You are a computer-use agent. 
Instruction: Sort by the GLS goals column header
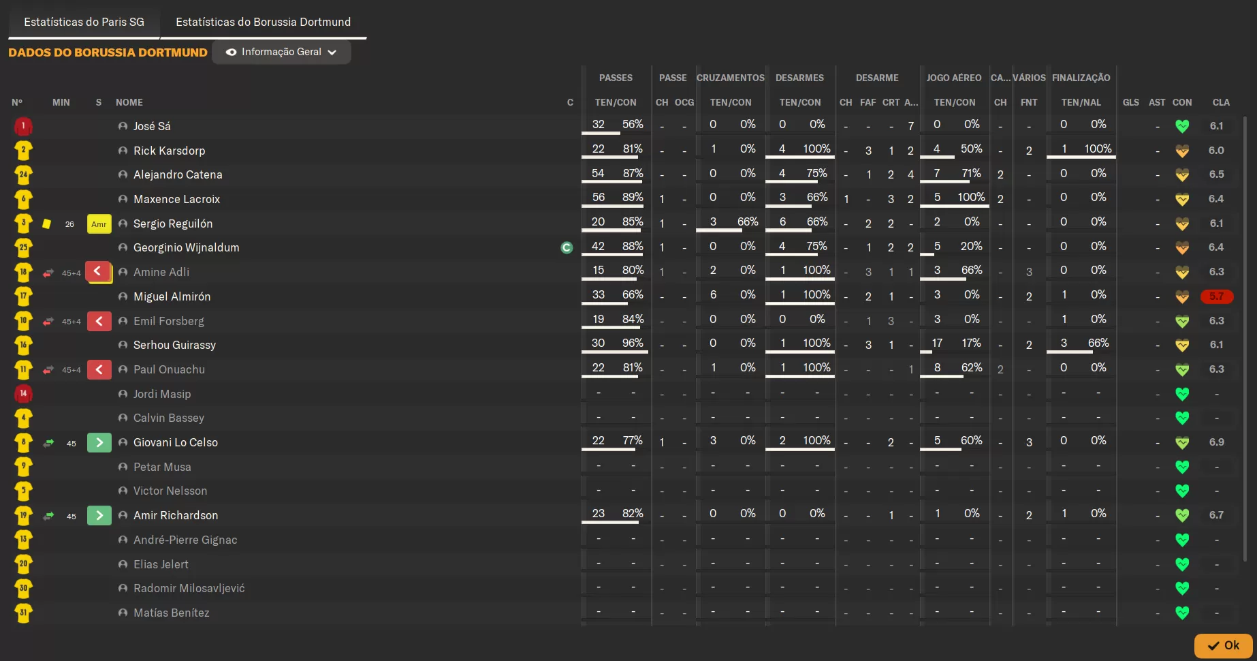pos(1130,102)
